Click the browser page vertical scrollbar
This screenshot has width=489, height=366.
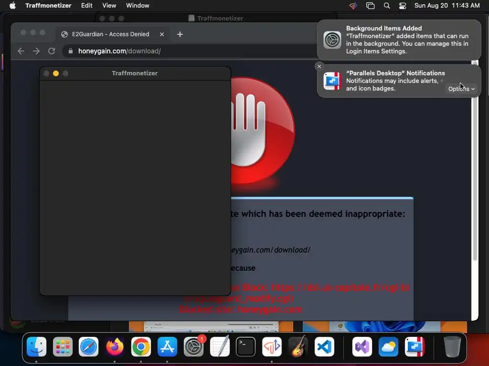(x=475, y=160)
